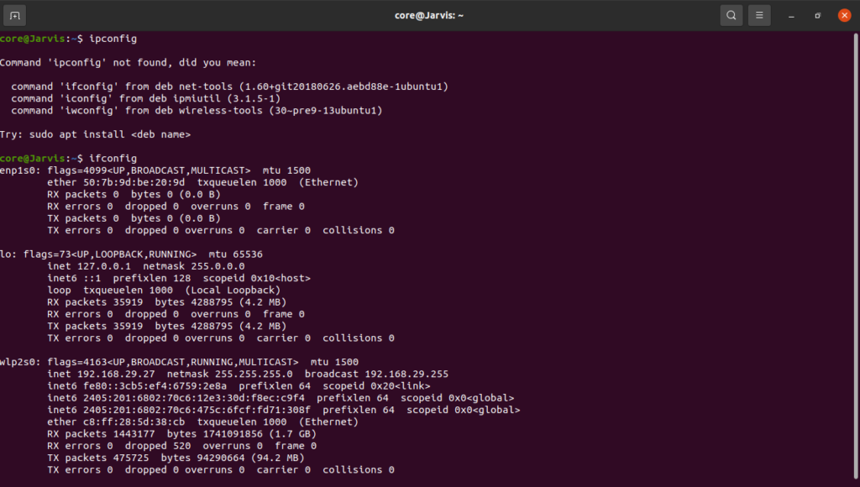860x487 pixels.
Task: Click "Try: sudo apt install <deb name>"
Action: (96, 134)
